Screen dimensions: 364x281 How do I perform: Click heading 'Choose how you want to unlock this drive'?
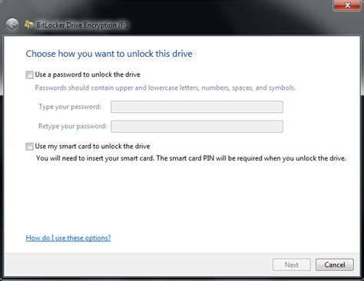click(x=109, y=54)
